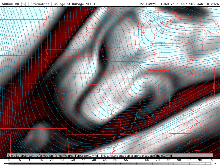Select the "0" label on the RH scale
Screen dimensions: 220x165
coord(9,160)
